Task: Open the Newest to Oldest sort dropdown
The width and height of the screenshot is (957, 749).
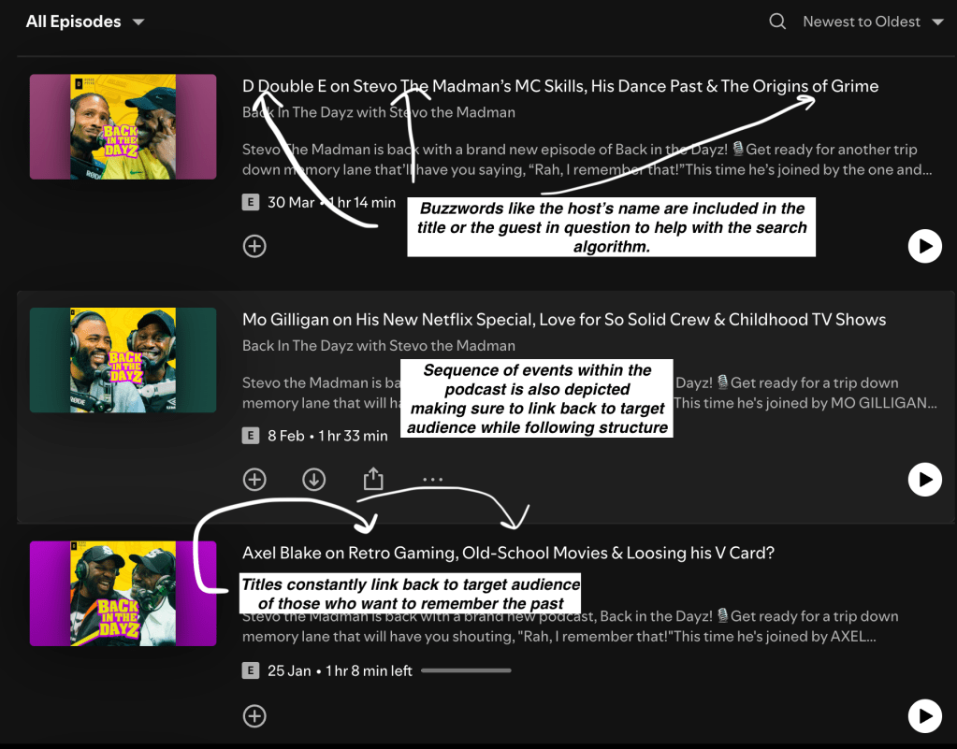Action: coord(872,22)
